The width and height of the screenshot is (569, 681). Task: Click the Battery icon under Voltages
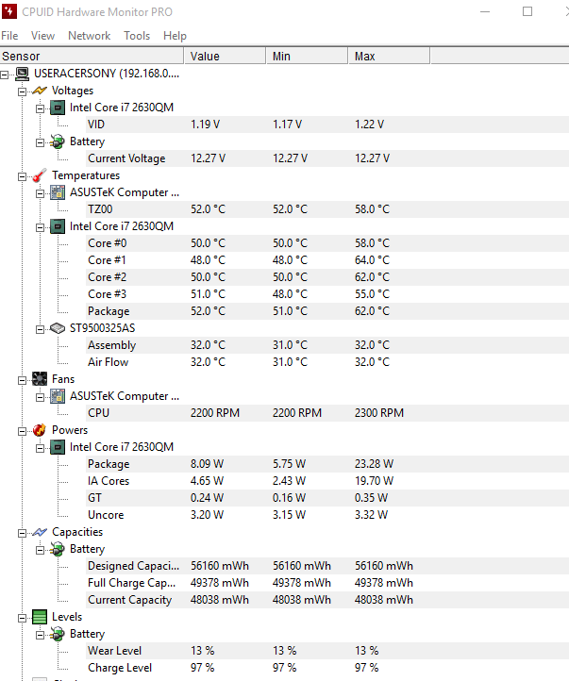click(58, 141)
